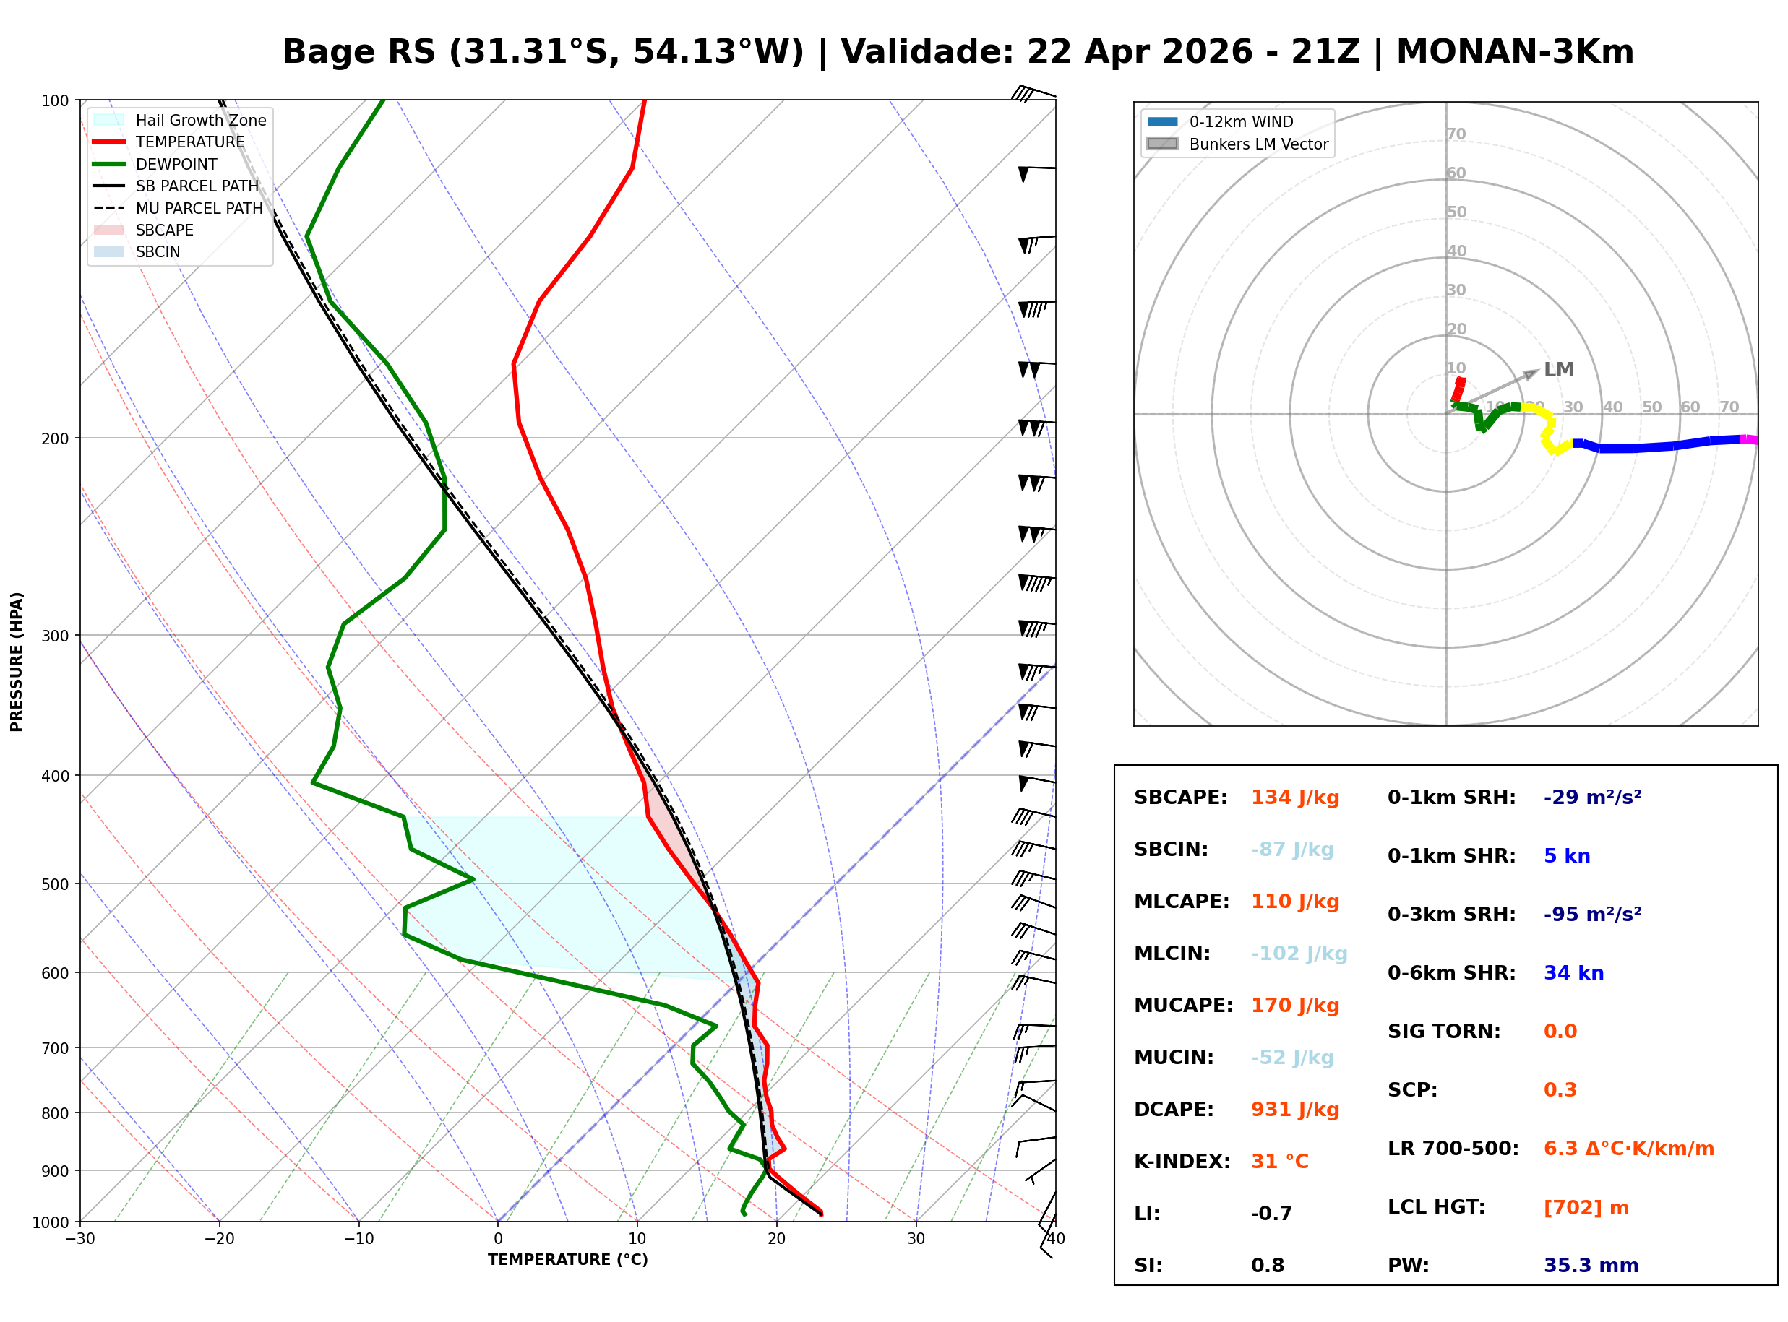Click the LM label on hodograph

point(1559,371)
